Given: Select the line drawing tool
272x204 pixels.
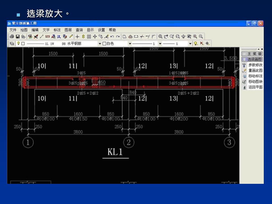Looking at the screenshot, I should (42, 36).
